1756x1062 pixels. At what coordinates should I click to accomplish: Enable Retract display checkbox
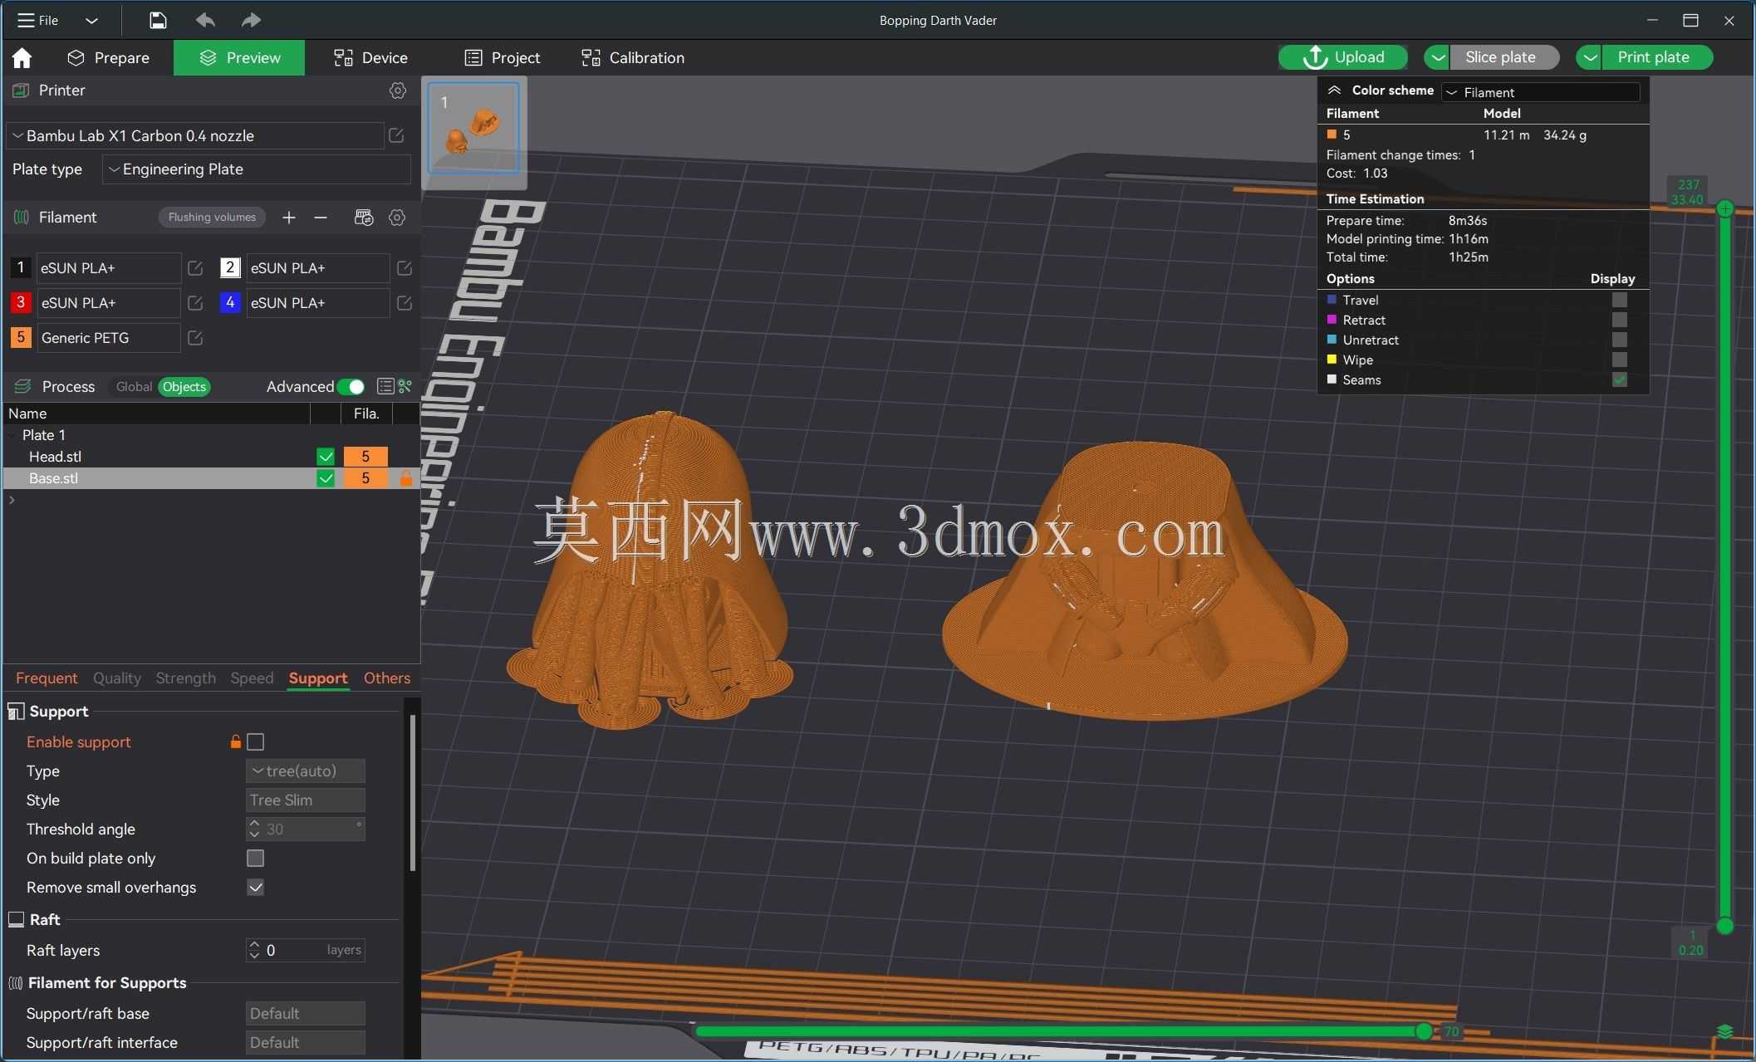[x=1620, y=320]
